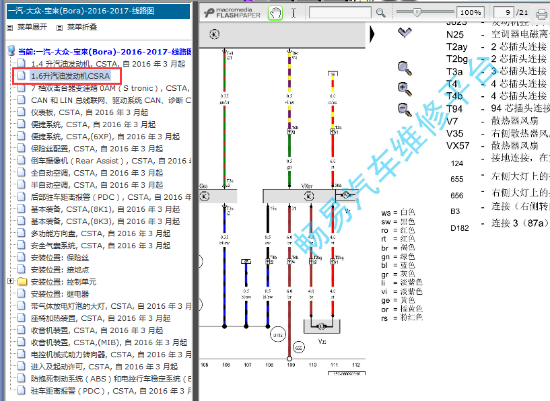This screenshot has width=550, height=401.
Task: Click the 菜单折叠 list icon
Action: point(60,28)
